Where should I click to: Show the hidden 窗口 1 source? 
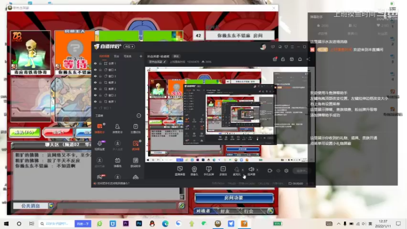coord(95,108)
